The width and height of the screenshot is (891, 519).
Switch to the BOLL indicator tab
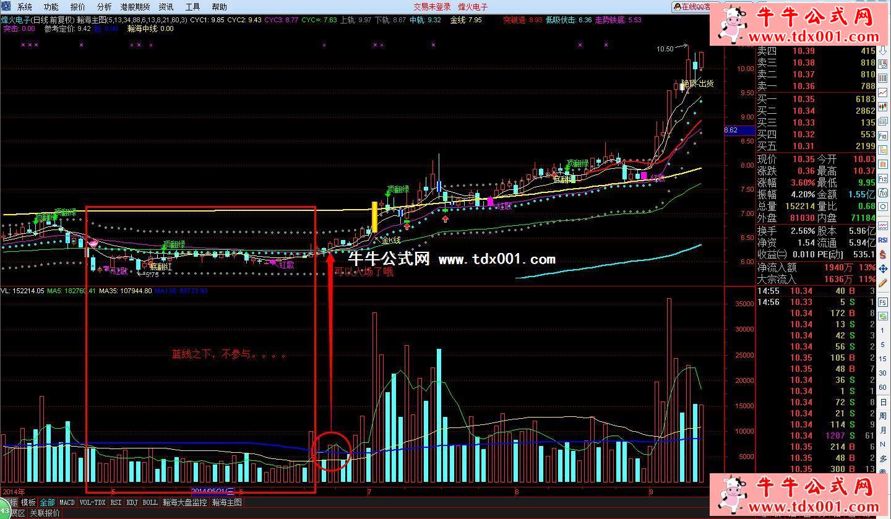click(150, 502)
